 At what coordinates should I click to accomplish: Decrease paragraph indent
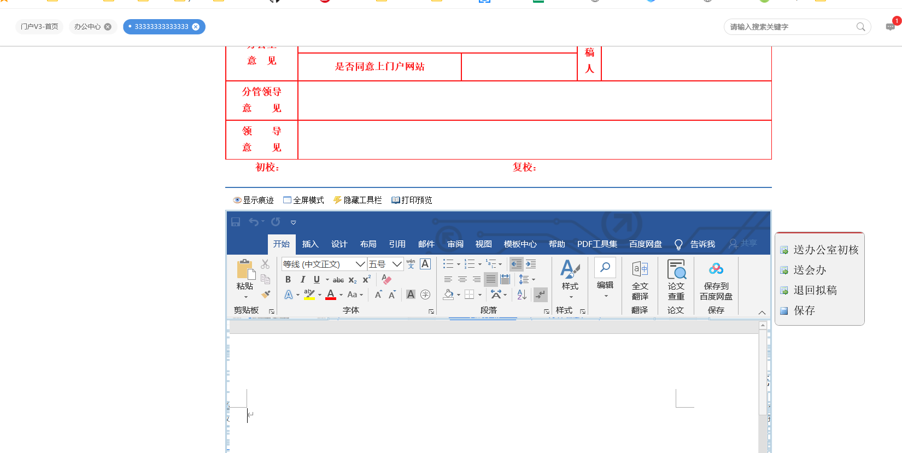coord(516,264)
